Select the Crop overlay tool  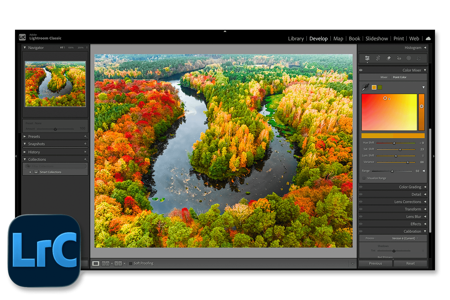(x=378, y=58)
